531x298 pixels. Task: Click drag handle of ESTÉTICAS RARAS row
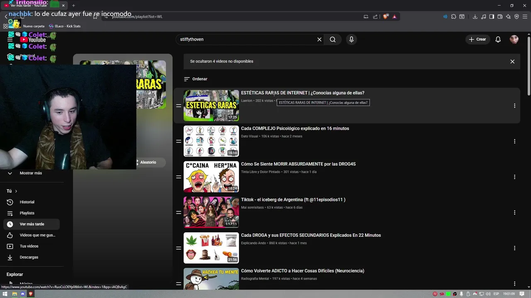pyautogui.click(x=178, y=106)
